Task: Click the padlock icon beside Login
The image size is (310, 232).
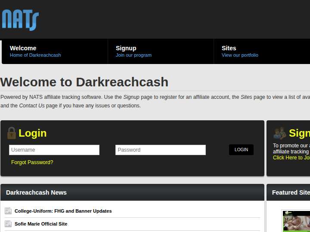Action: pos(12,133)
